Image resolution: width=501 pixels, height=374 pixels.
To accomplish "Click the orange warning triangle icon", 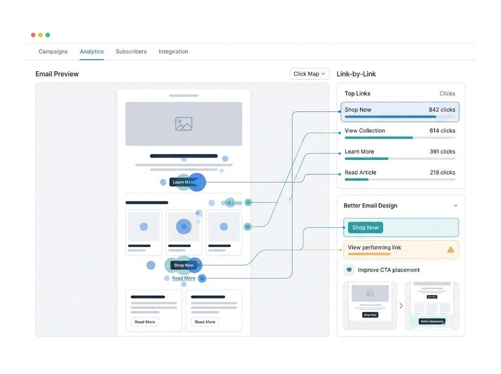I will tap(451, 249).
